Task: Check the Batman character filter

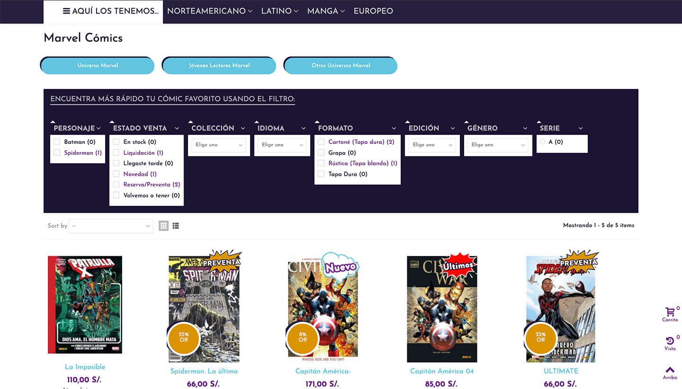Action: point(57,142)
